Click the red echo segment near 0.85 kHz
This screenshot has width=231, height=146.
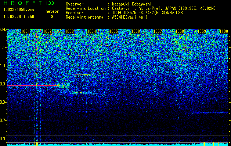[80, 93]
